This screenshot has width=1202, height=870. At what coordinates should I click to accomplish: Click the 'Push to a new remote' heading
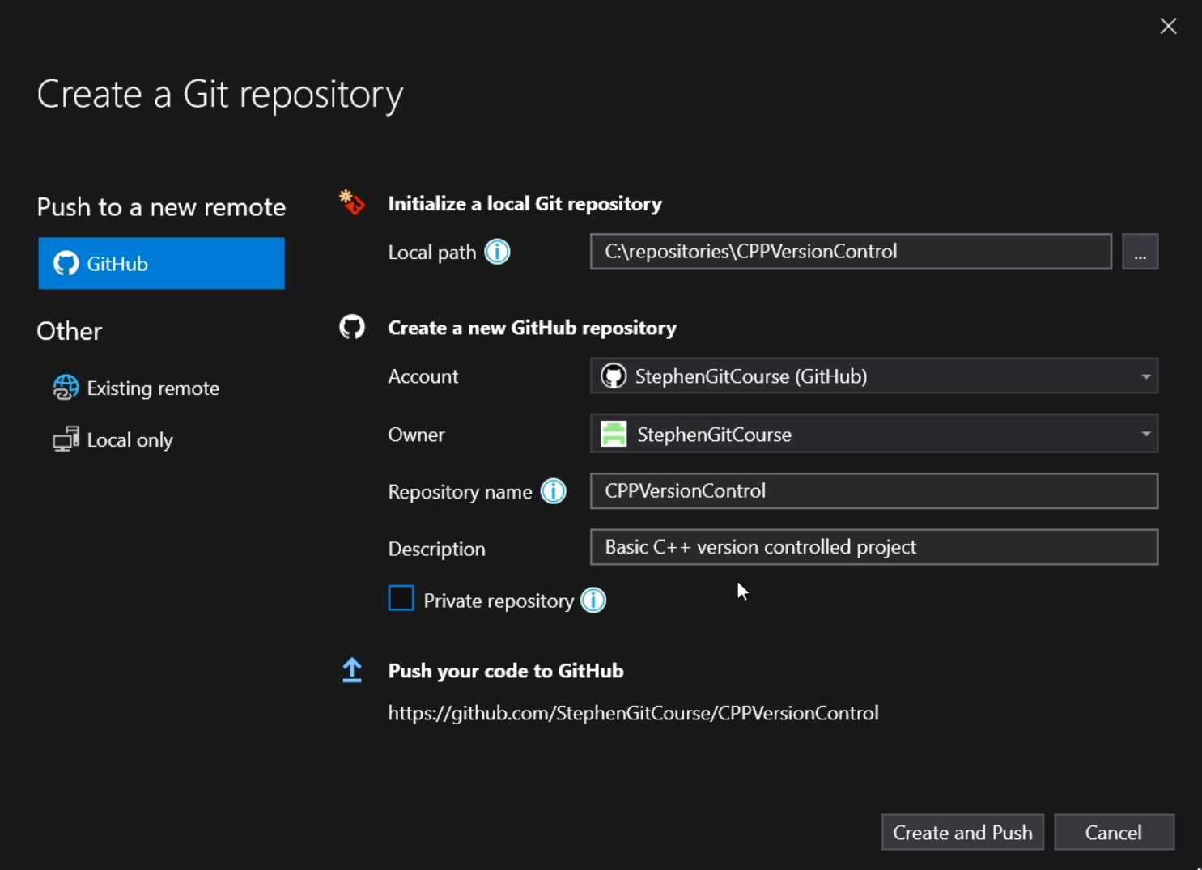coord(161,207)
